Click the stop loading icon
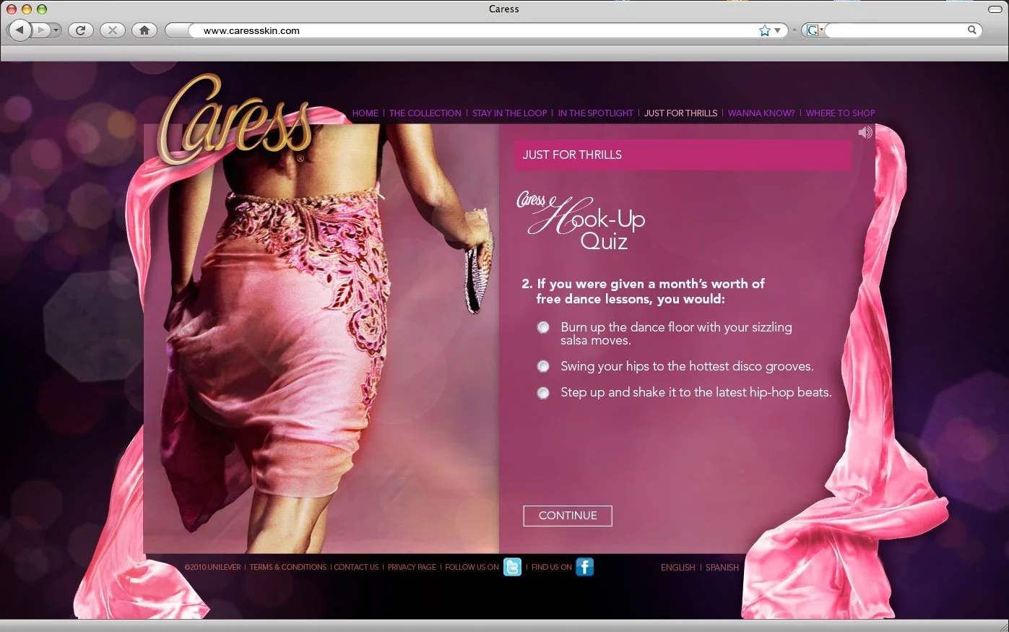Viewport: 1009px width, 632px height. [x=112, y=30]
